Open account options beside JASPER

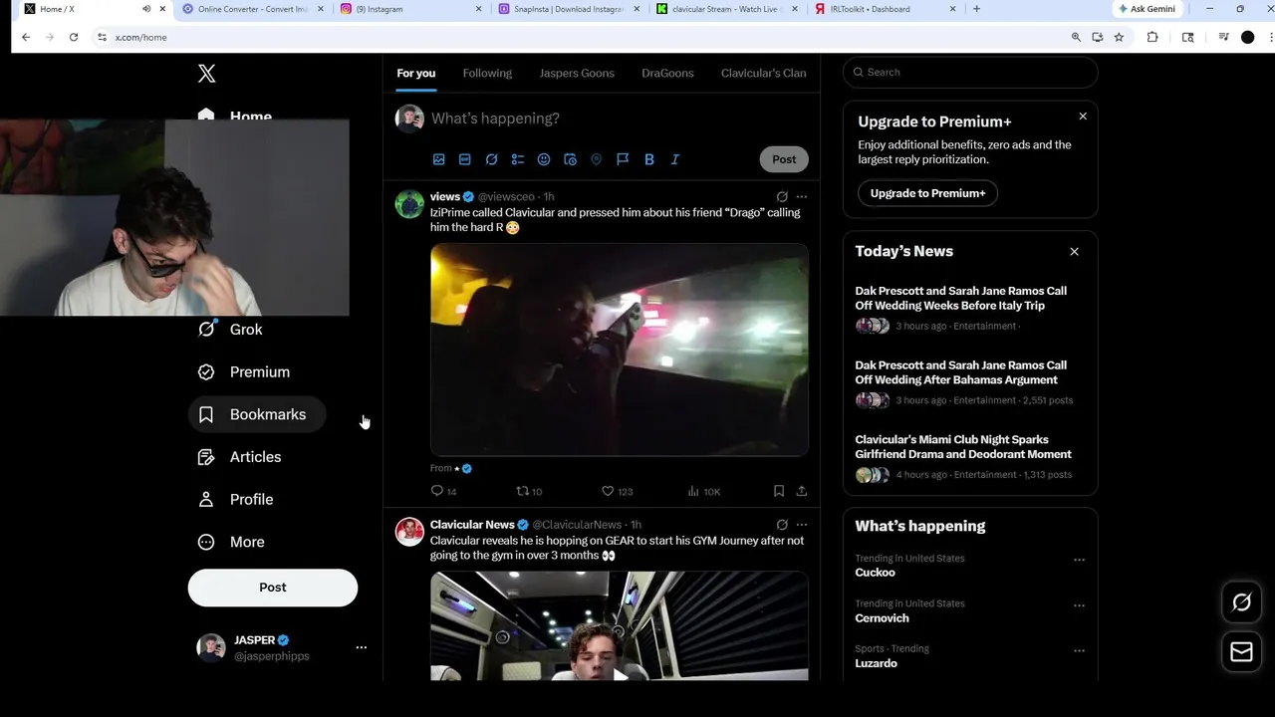coord(362,647)
